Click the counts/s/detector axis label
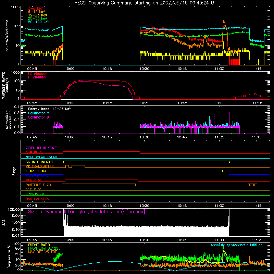 click(7, 36)
